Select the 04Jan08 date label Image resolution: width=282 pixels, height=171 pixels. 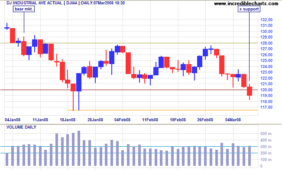[13, 120]
